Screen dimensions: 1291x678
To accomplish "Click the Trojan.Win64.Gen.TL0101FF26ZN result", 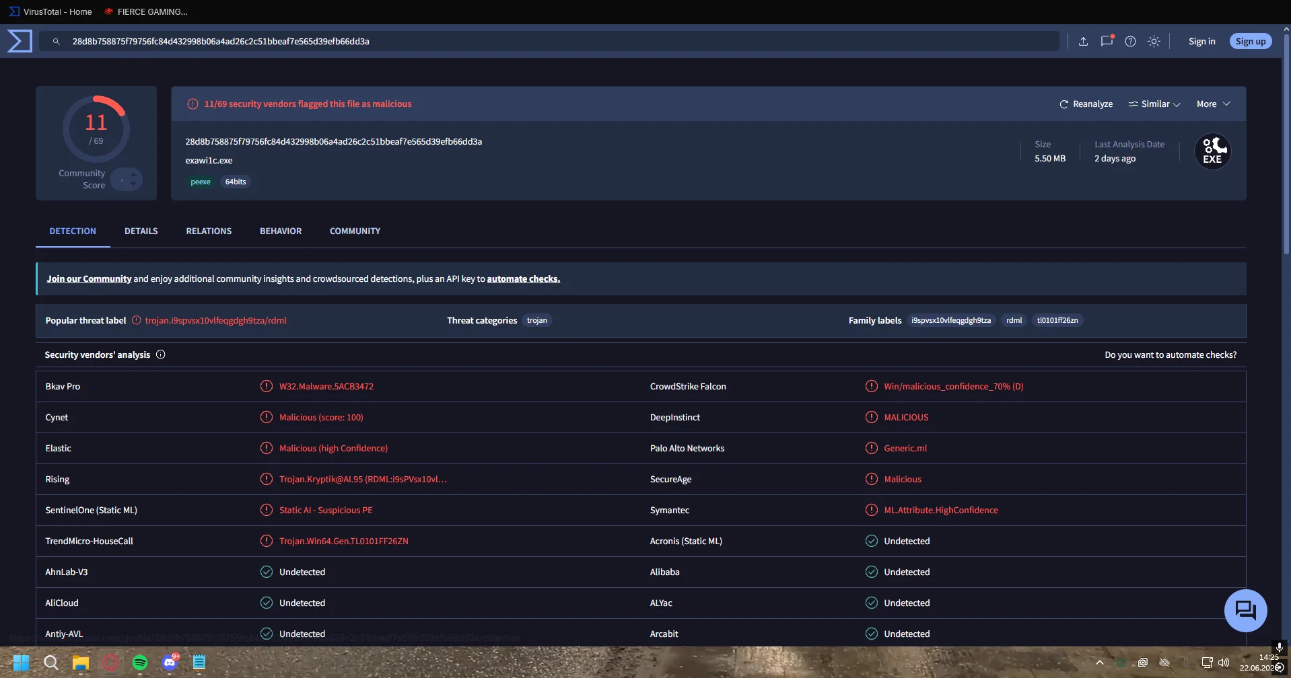I will (344, 541).
